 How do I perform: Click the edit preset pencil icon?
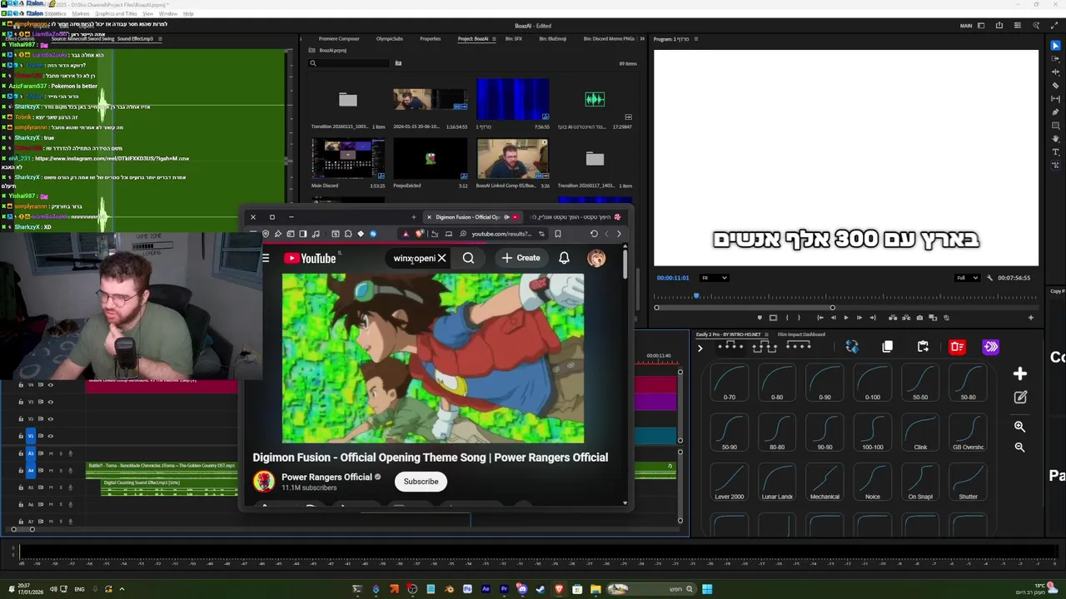click(1020, 398)
